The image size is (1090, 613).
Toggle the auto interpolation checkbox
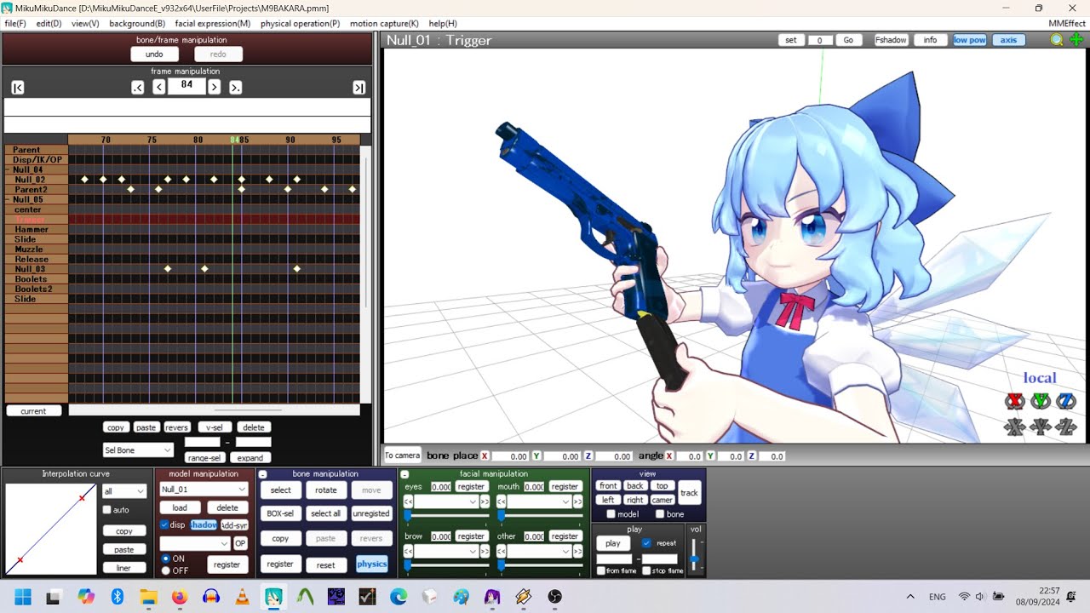pos(107,510)
